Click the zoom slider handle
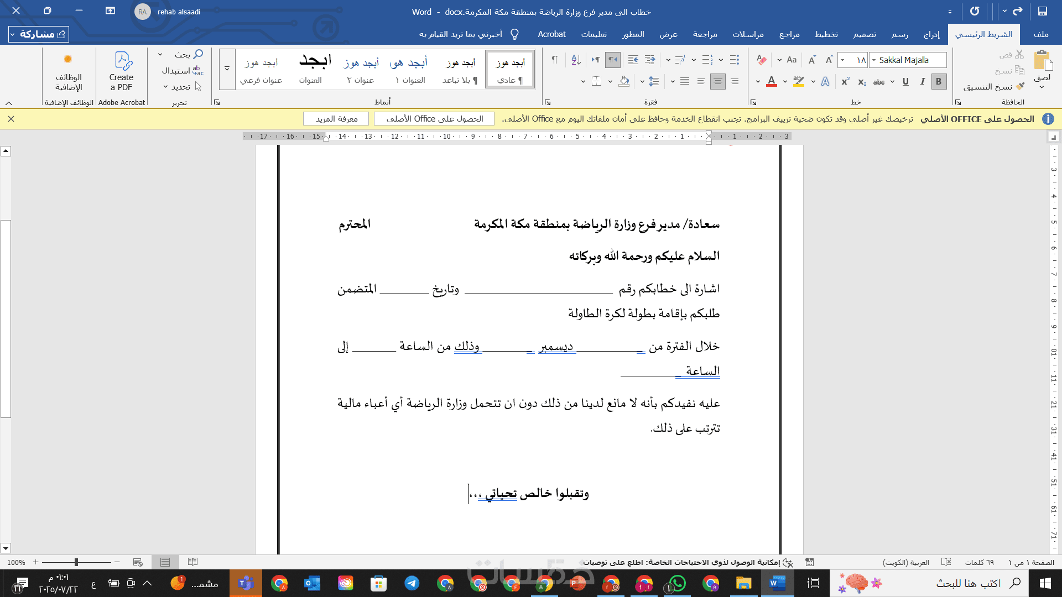This screenshot has width=1062, height=597. 76,562
